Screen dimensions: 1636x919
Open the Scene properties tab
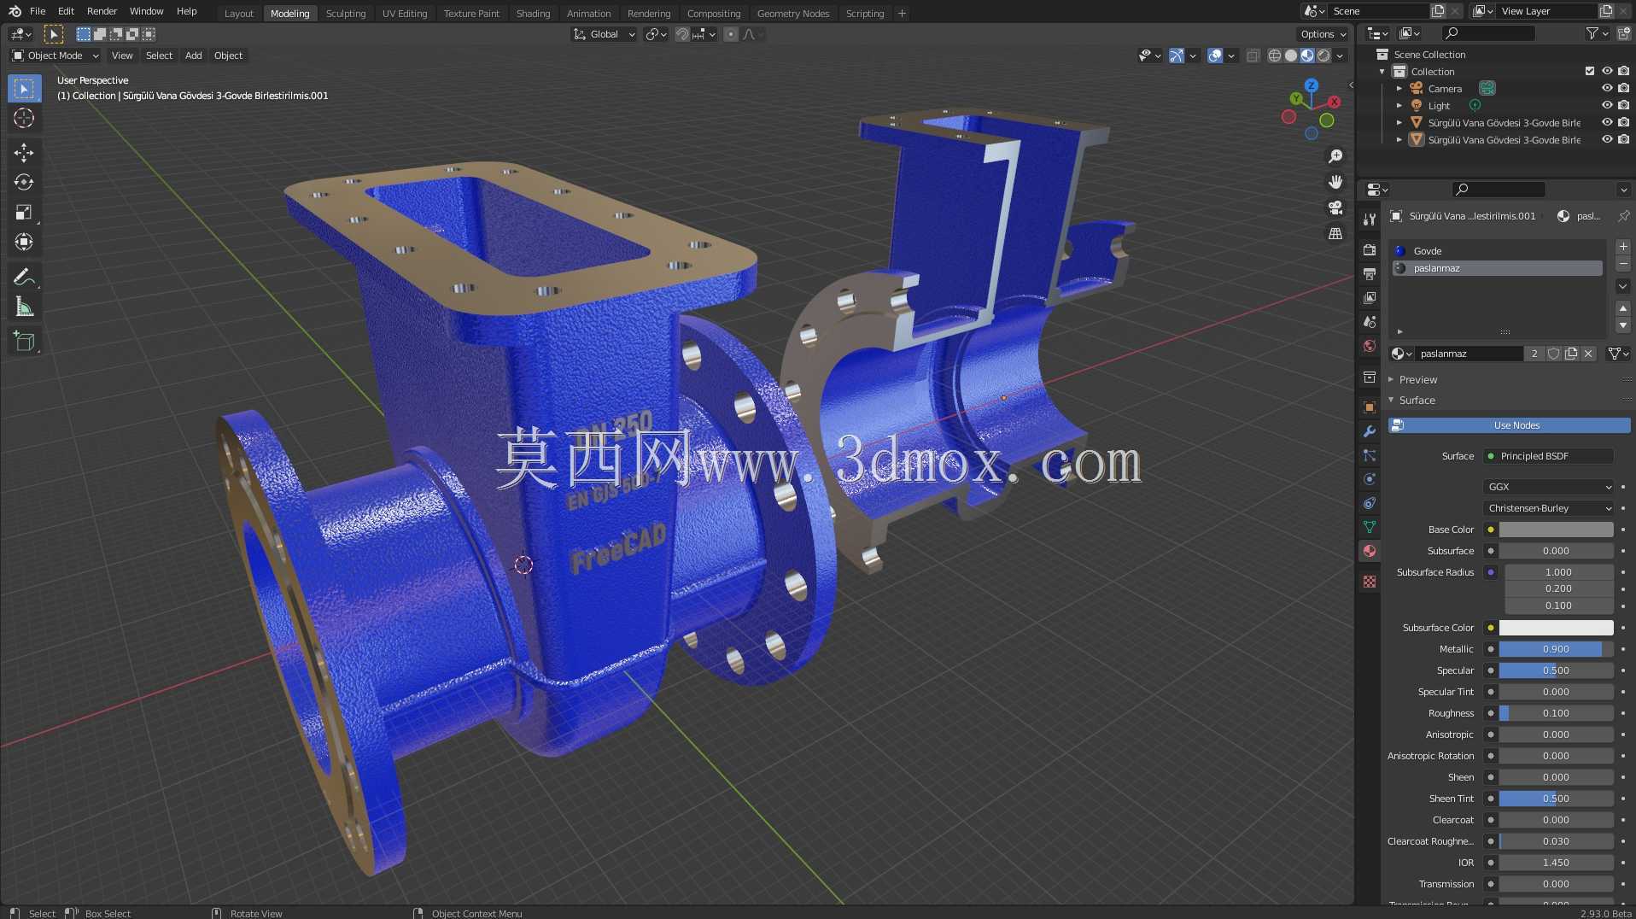click(x=1370, y=322)
